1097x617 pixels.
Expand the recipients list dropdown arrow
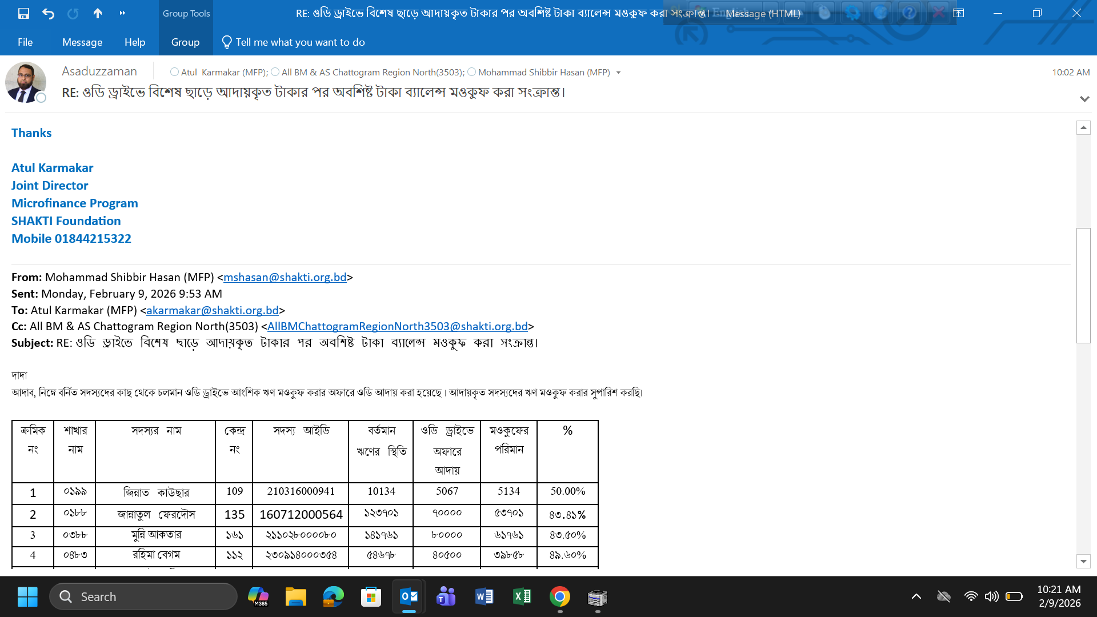[x=618, y=73]
